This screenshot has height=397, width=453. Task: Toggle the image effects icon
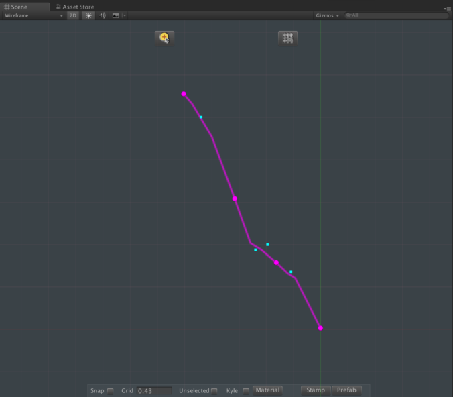coord(115,15)
